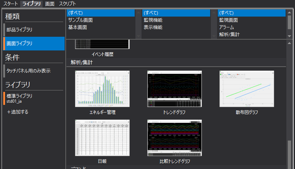The width and height of the screenshot is (295, 169).
Task: Click up arrow of third filter list
Action: pos(289,13)
